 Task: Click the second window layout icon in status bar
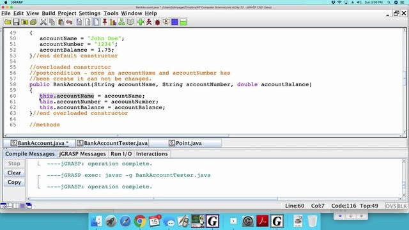coord(10,206)
